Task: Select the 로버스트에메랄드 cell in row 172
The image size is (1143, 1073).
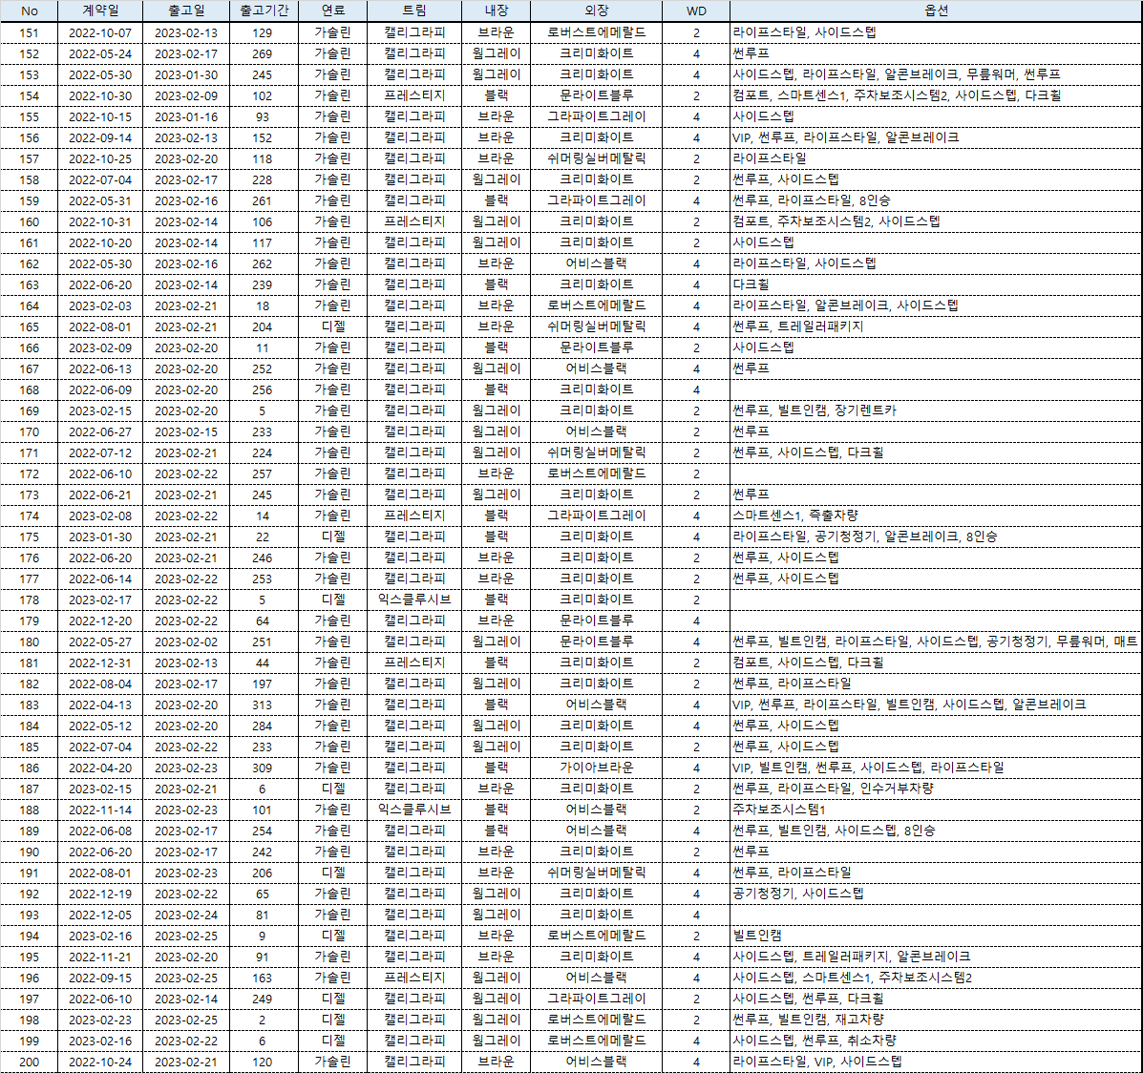Action: tap(596, 473)
